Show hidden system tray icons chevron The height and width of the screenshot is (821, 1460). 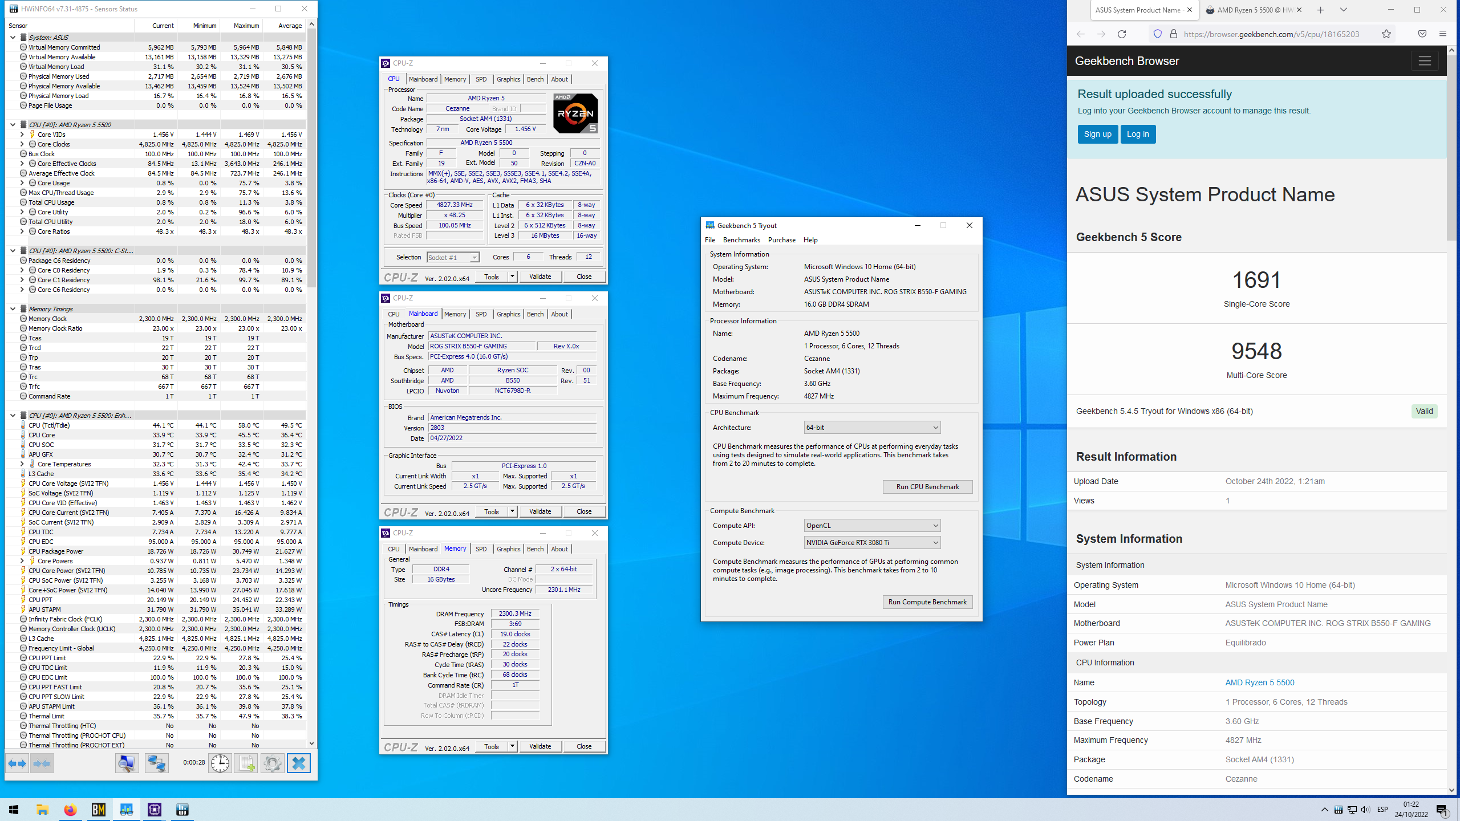click(x=1324, y=810)
